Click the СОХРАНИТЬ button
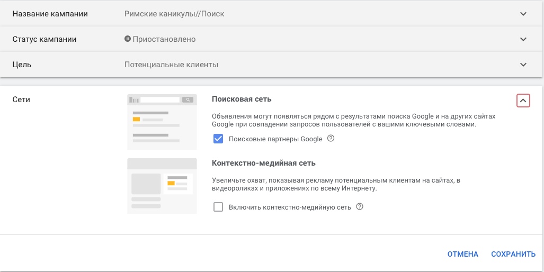Image resolution: width=544 pixels, height=272 pixels. pyautogui.click(x=513, y=255)
